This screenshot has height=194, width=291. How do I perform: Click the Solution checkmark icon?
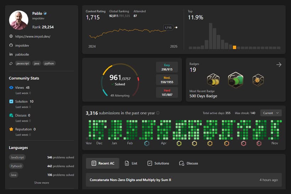pos(11,101)
